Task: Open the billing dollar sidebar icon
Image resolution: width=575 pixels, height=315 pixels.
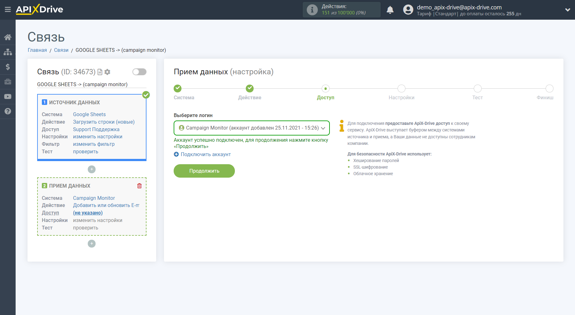Action: (x=8, y=67)
